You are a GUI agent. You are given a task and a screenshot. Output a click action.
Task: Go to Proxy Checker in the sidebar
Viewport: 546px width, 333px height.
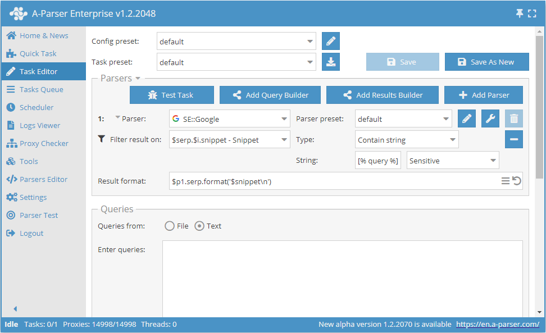(44, 143)
